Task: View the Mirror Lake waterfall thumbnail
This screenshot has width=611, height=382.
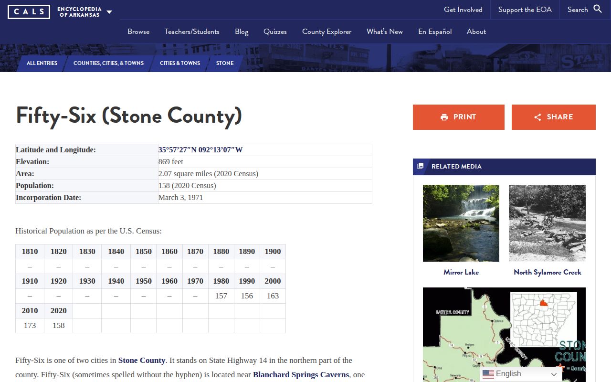Action: [x=461, y=223]
